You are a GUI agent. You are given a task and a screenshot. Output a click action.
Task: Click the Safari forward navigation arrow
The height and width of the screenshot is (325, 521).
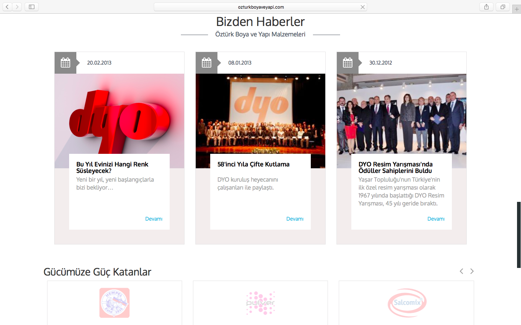pyautogui.click(x=17, y=7)
